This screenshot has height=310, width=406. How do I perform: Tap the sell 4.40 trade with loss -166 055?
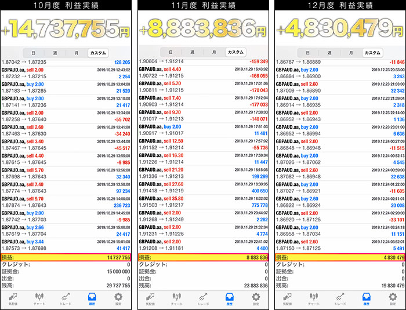203,72
